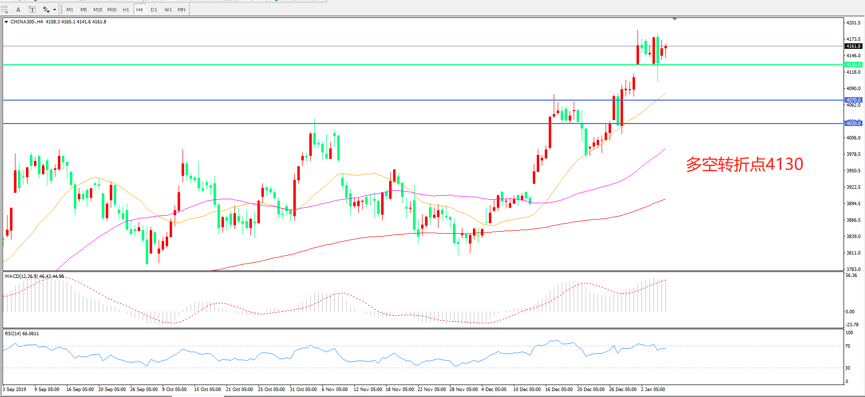Screen dimensions: 865x397
Task: Click the blue 4030.0 price level tag
Action: pos(853,124)
